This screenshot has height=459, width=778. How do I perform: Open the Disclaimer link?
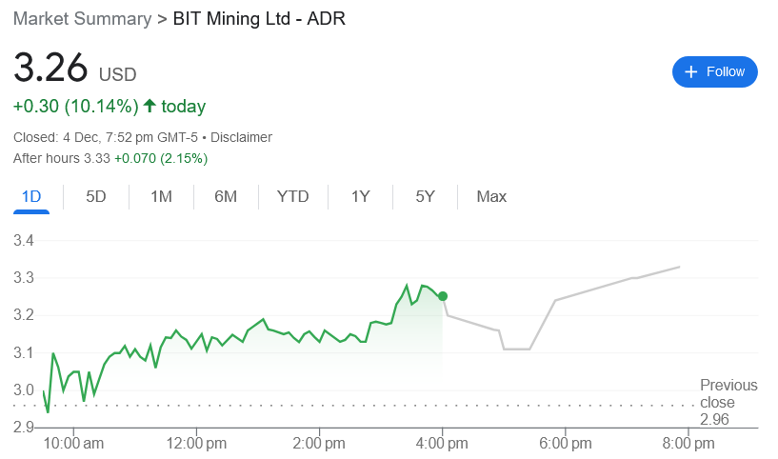tap(241, 137)
